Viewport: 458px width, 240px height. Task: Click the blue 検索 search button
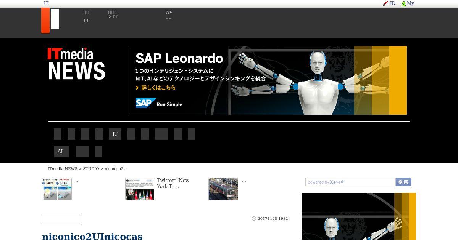tap(403, 182)
